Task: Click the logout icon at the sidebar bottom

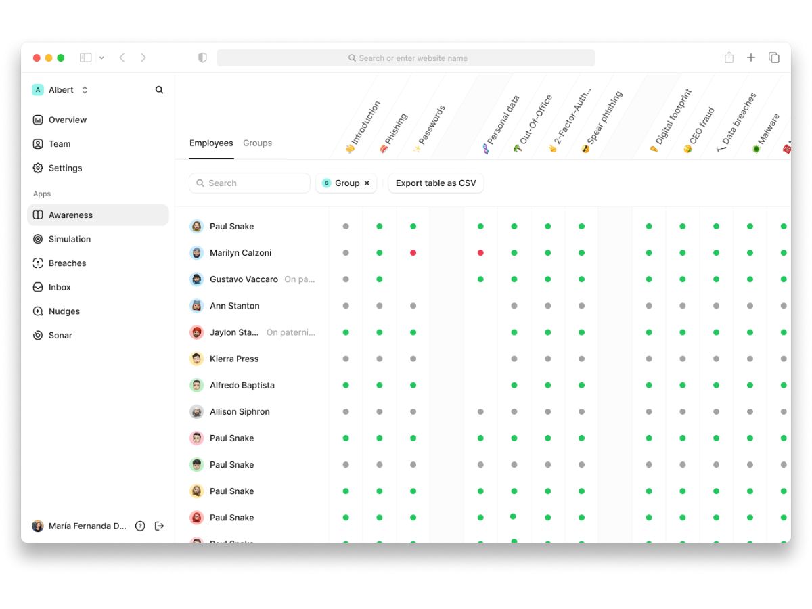Action: pyautogui.click(x=160, y=526)
